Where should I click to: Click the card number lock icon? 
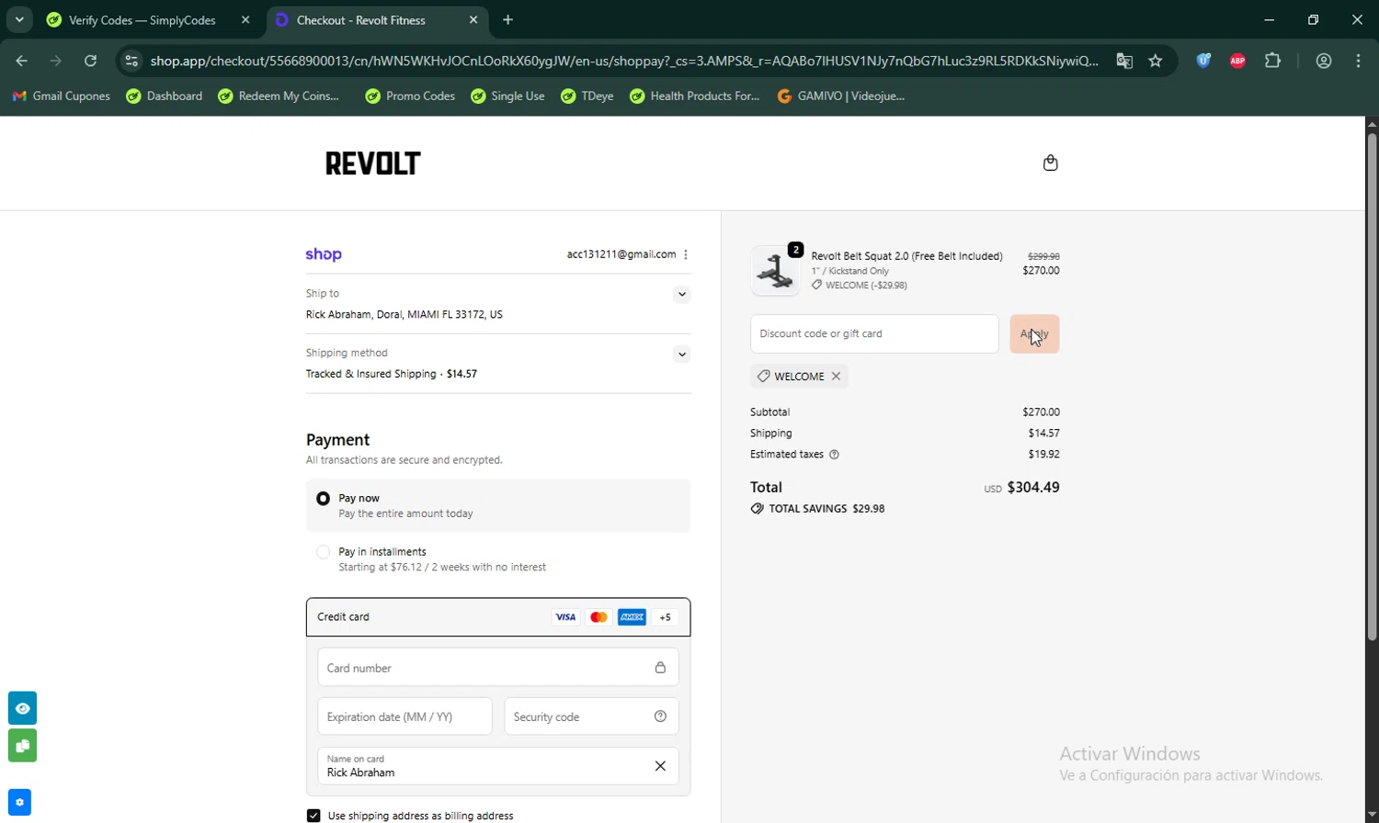click(660, 668)
